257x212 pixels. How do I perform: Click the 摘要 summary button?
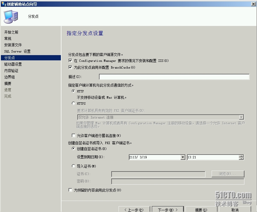[201, 210]
